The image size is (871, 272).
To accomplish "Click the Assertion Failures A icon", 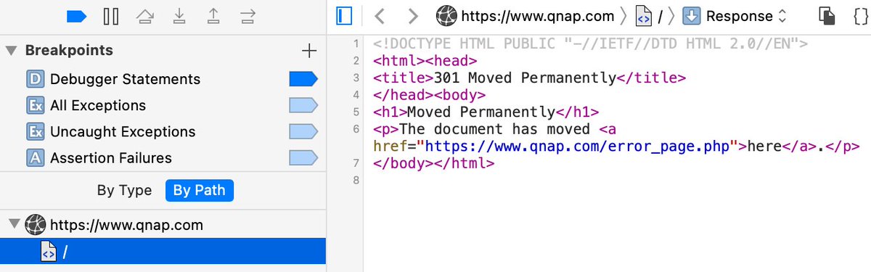I will pos(36,157).
